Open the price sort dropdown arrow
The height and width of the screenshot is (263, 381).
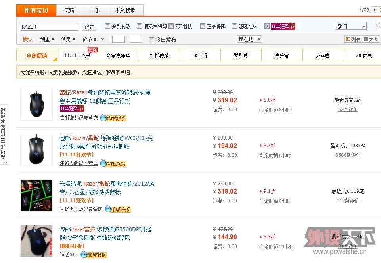[103, 39]
